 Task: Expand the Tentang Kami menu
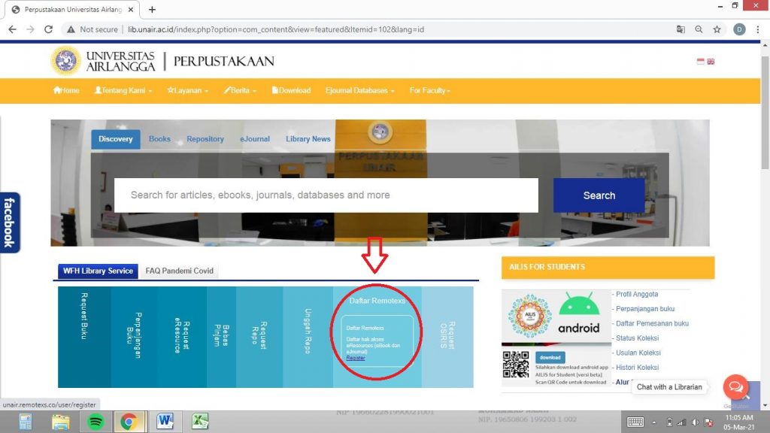click(123, 90)
